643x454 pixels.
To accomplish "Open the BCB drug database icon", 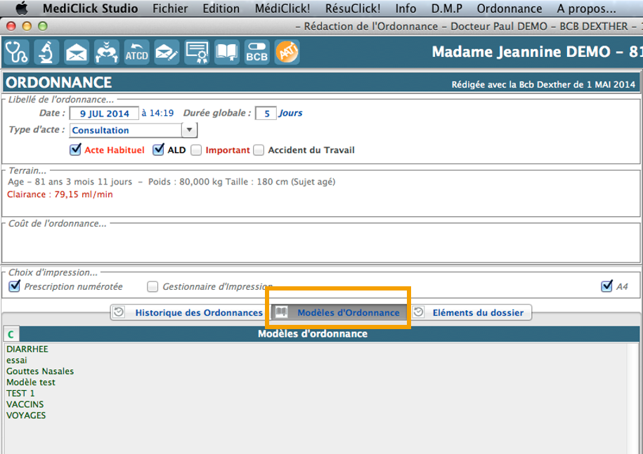I will pos(256,52).
